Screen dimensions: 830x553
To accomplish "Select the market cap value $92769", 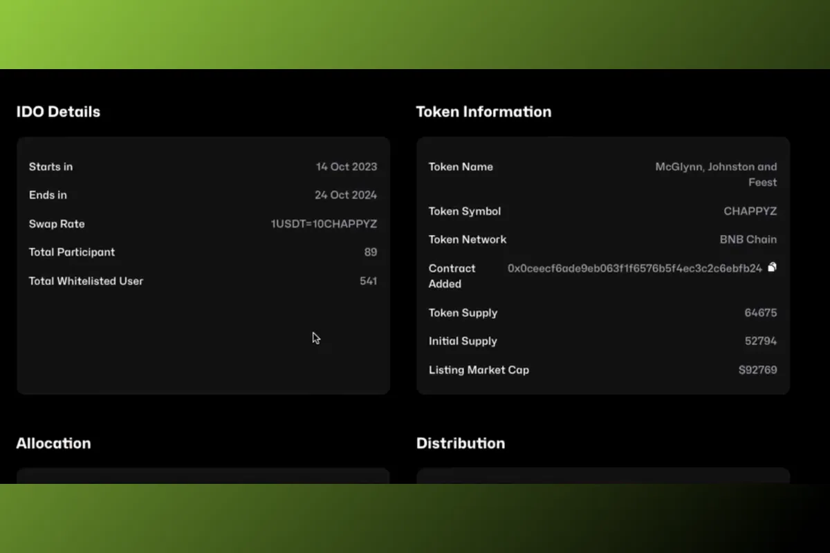I will pyautogui.click(x=758, y=370).
